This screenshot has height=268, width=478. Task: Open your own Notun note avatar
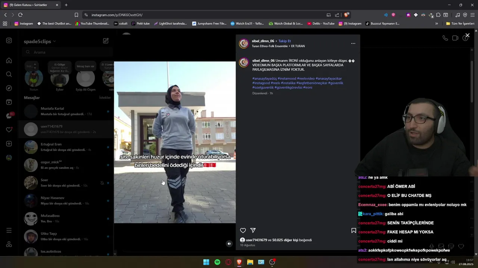point(34,79)
